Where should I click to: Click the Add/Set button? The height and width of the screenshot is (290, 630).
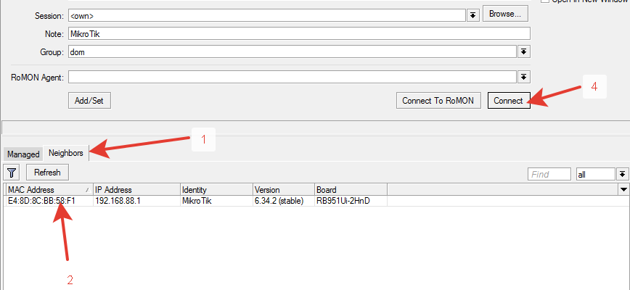[89, 101]
